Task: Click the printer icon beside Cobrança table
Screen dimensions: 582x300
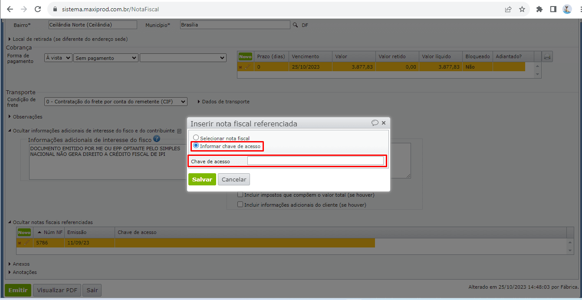Action: [x=548, y=56]
